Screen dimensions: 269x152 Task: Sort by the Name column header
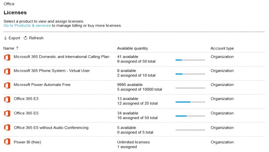9,48
